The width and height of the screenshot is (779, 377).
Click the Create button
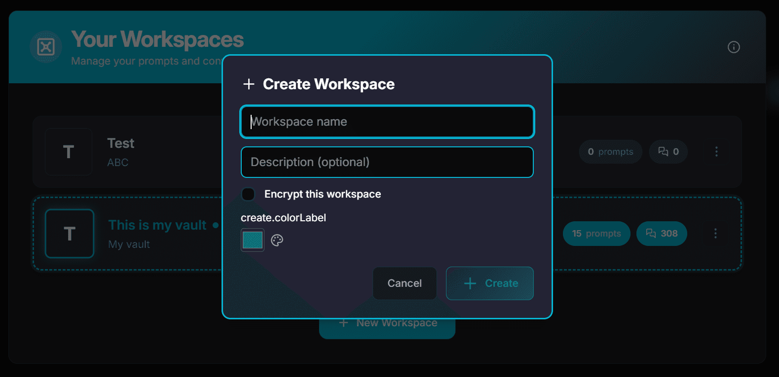pos(490,283)
